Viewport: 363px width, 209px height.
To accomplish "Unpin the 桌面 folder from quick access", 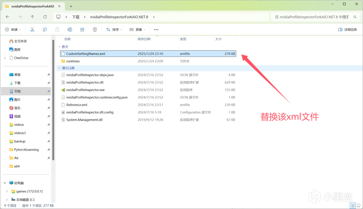I will point(48,75).
